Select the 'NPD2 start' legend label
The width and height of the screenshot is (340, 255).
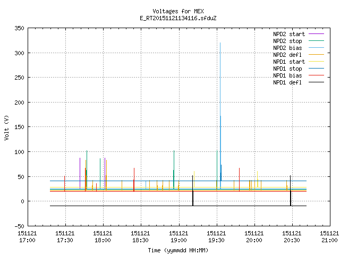tap(289, 34)
